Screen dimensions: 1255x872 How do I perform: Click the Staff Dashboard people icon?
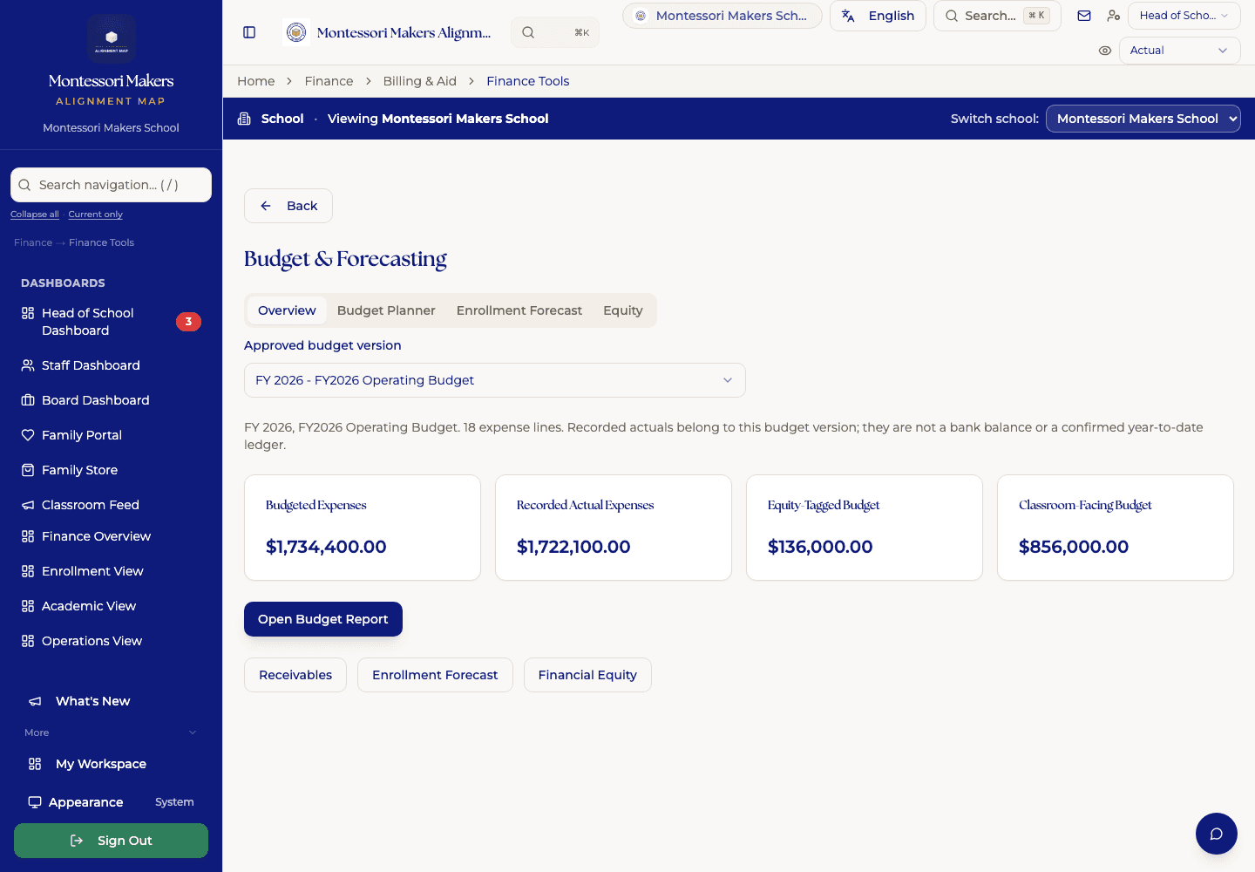pos(28,365)
